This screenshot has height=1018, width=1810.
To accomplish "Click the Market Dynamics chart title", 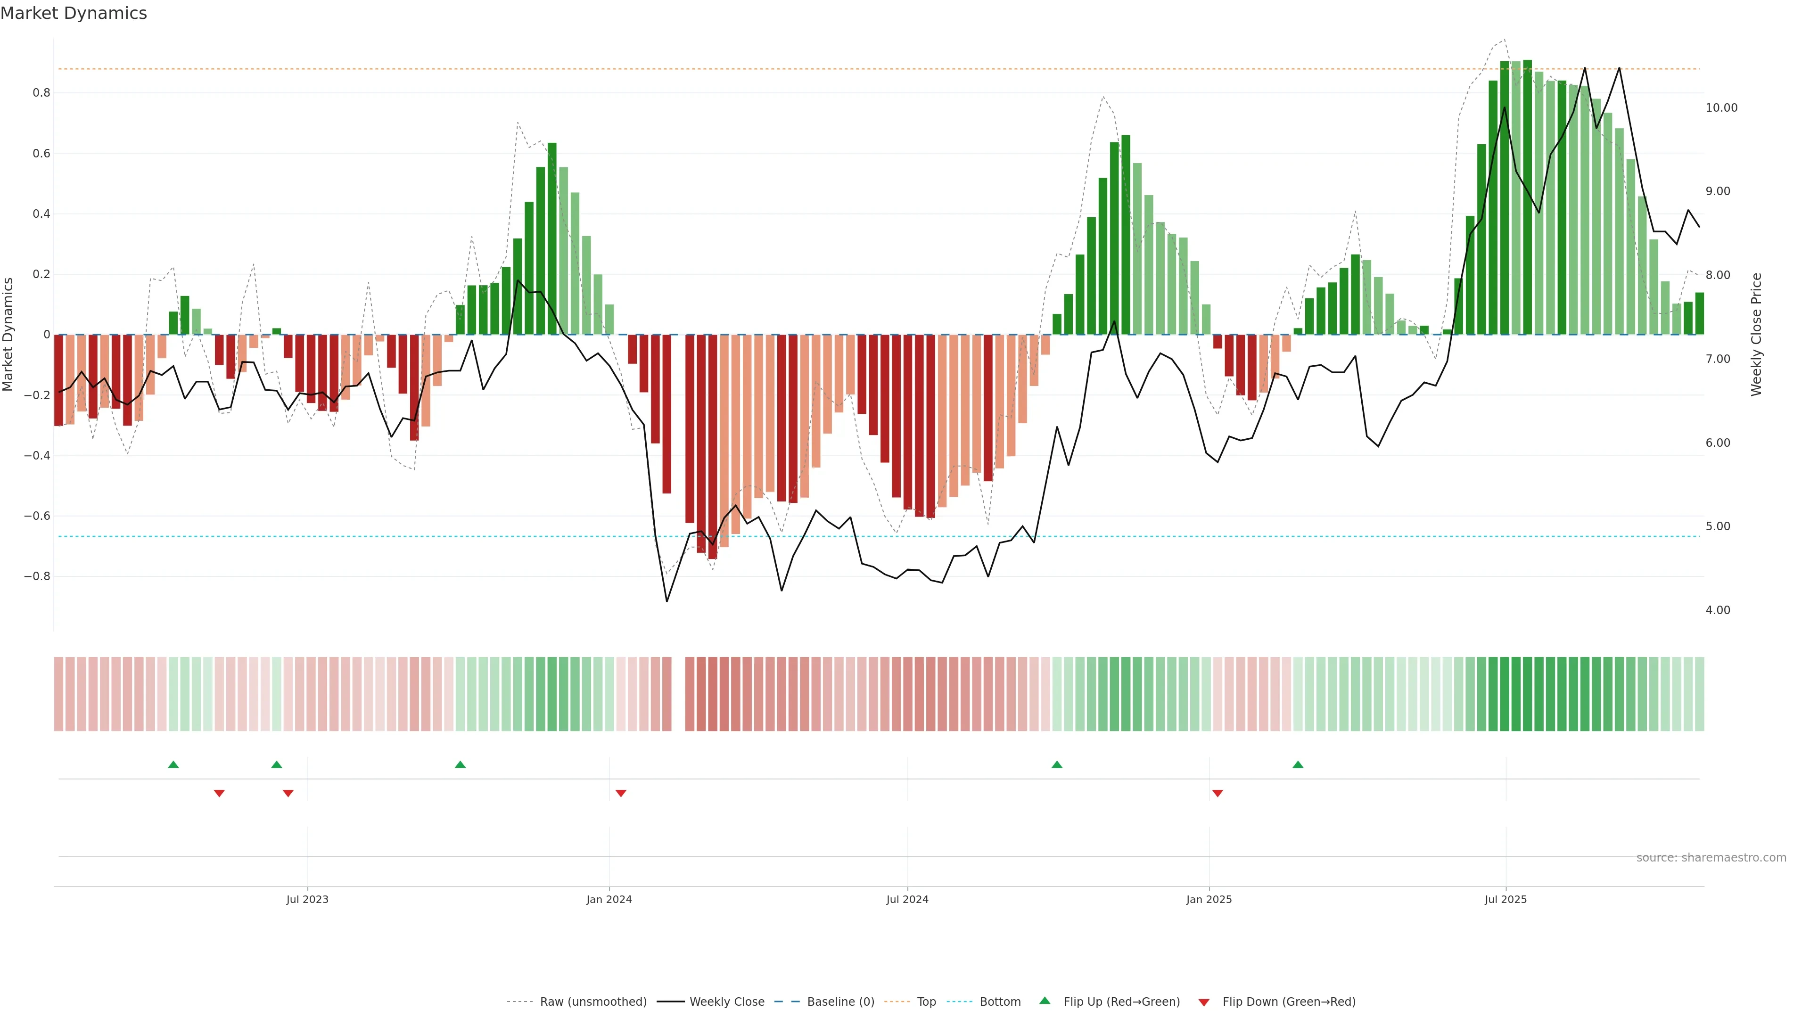I will (74, 13).
